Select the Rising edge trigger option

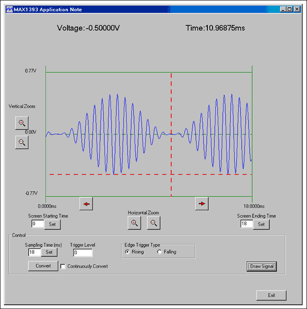128,252
